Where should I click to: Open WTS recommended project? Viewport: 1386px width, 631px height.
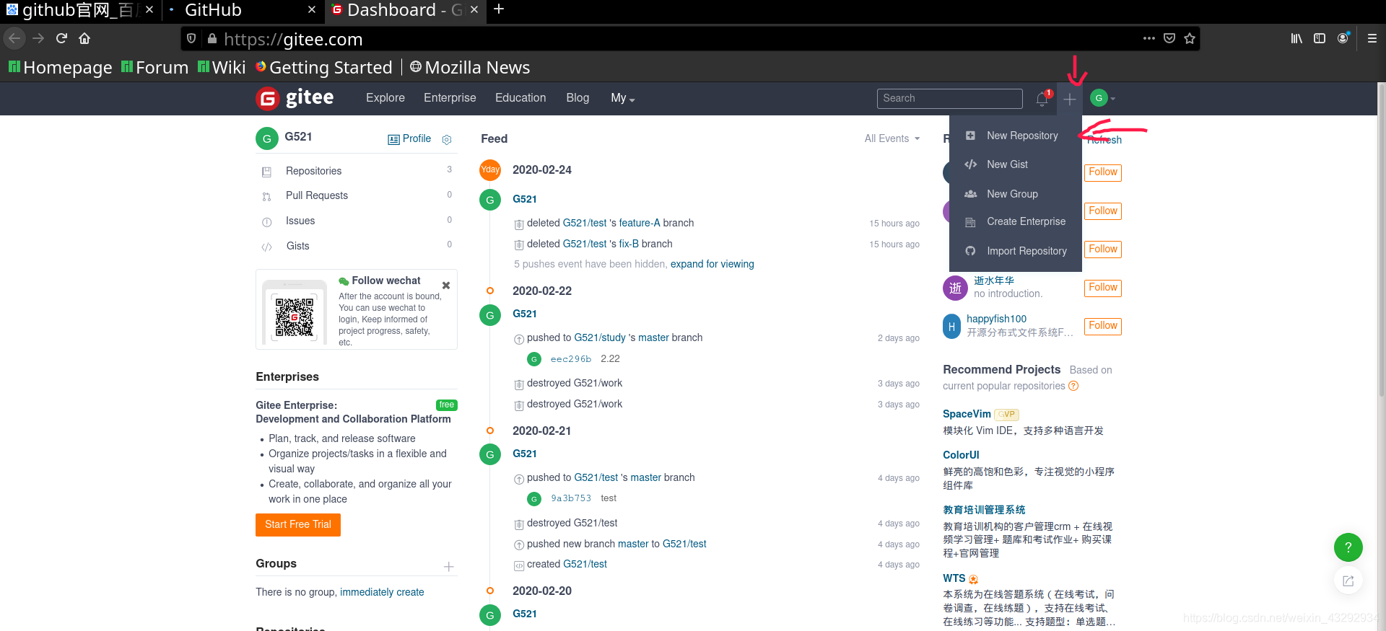click(x=954, y=578)
